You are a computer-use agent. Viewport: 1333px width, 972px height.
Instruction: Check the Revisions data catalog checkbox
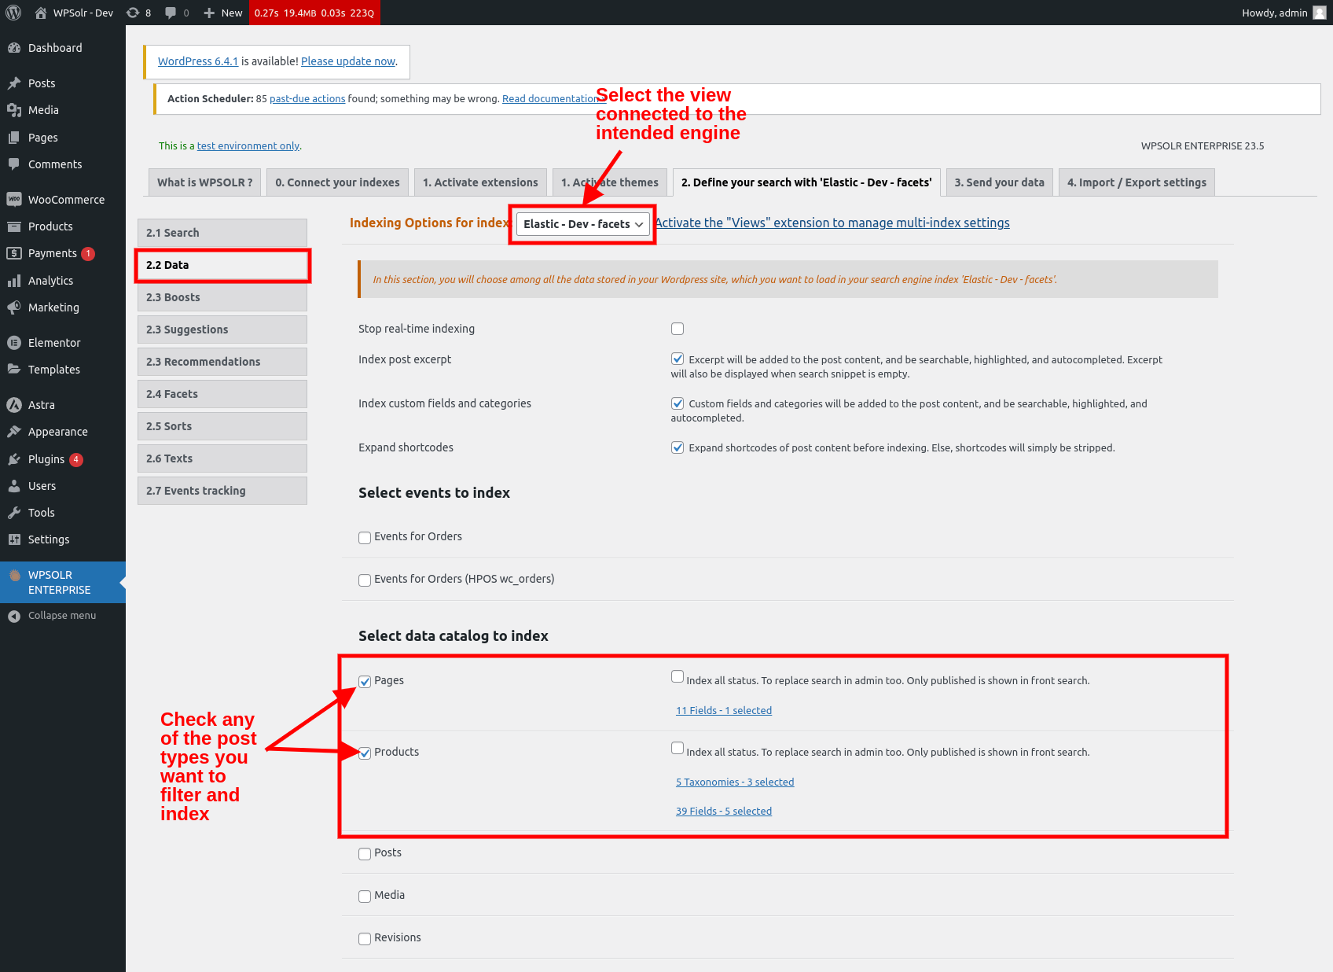coord(365,939)
